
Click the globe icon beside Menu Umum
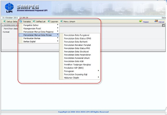(x=62, y=21)
